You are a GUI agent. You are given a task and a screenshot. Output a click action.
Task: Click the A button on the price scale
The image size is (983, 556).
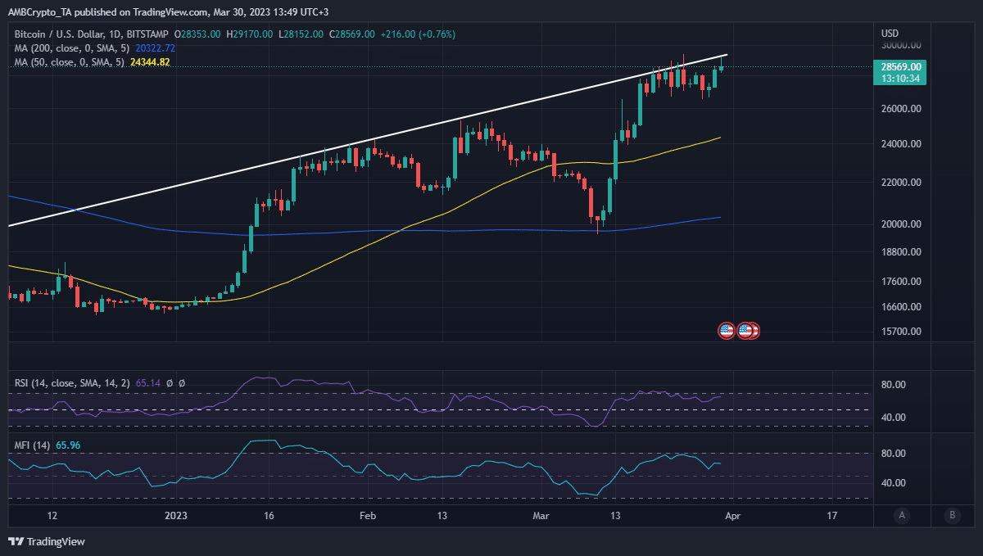901,516
